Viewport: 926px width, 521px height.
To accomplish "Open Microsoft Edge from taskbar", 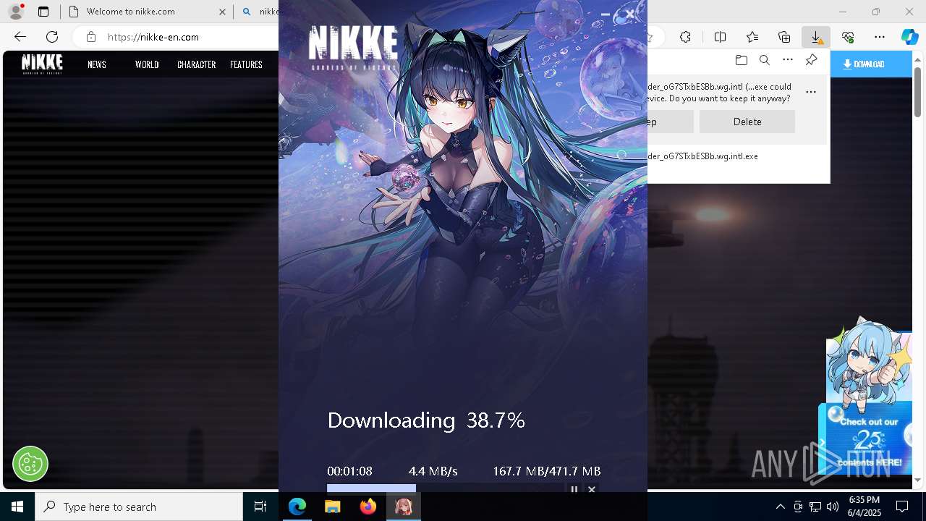I will point(297,507).
